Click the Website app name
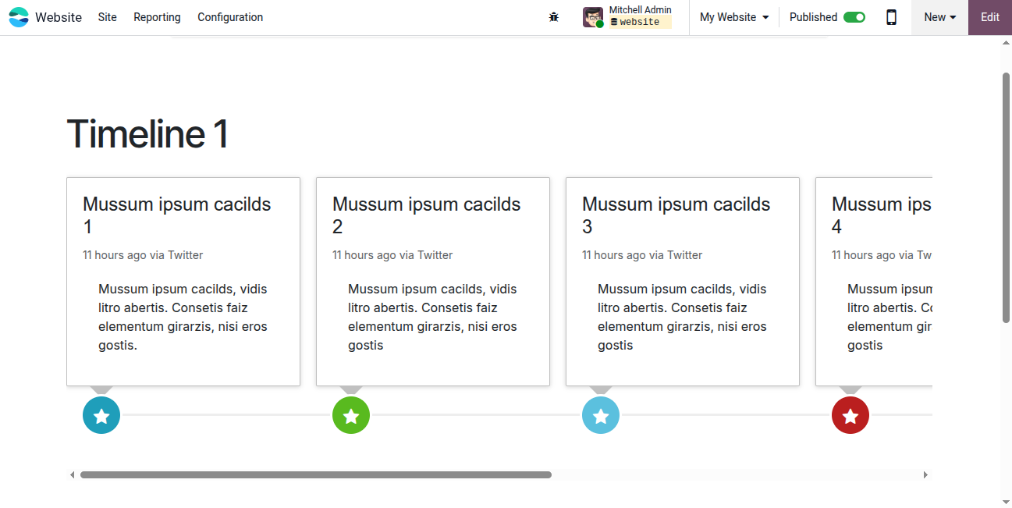1012x508 pixels. point(59,17)
